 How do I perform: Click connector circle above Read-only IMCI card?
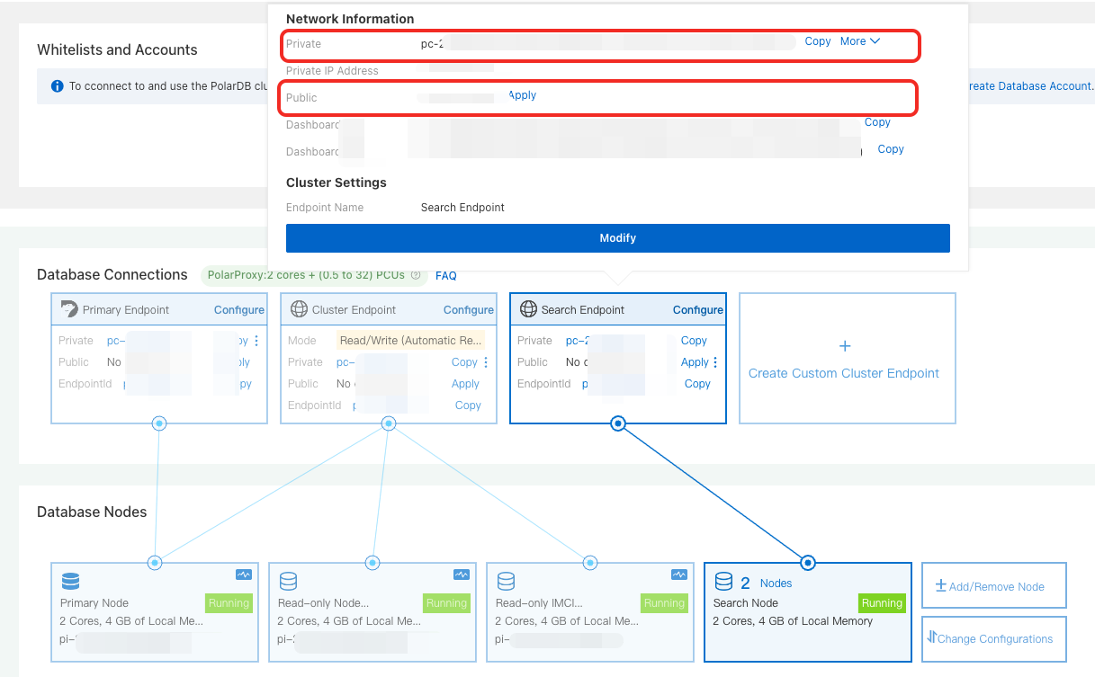point(590,563)
